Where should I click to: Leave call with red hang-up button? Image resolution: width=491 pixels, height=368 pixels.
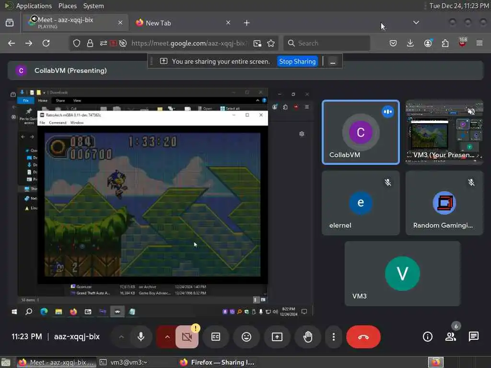point(363,337)
